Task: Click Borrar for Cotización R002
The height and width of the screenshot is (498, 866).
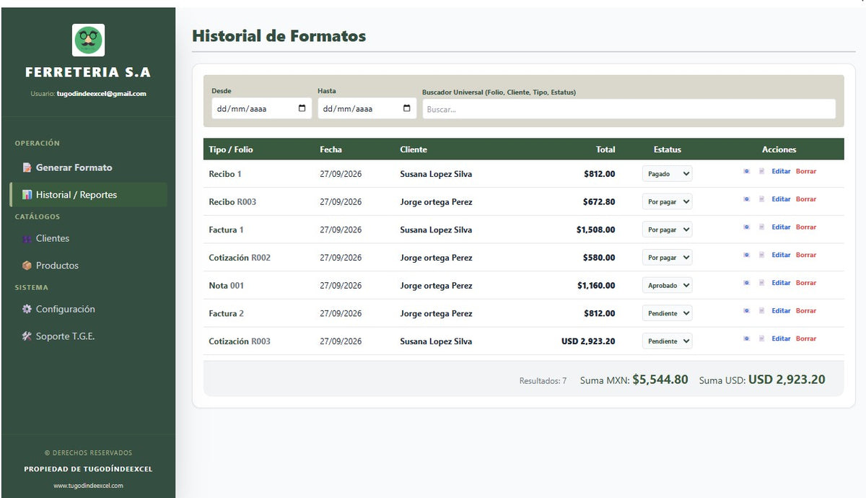Action: [x=806, y=255]
